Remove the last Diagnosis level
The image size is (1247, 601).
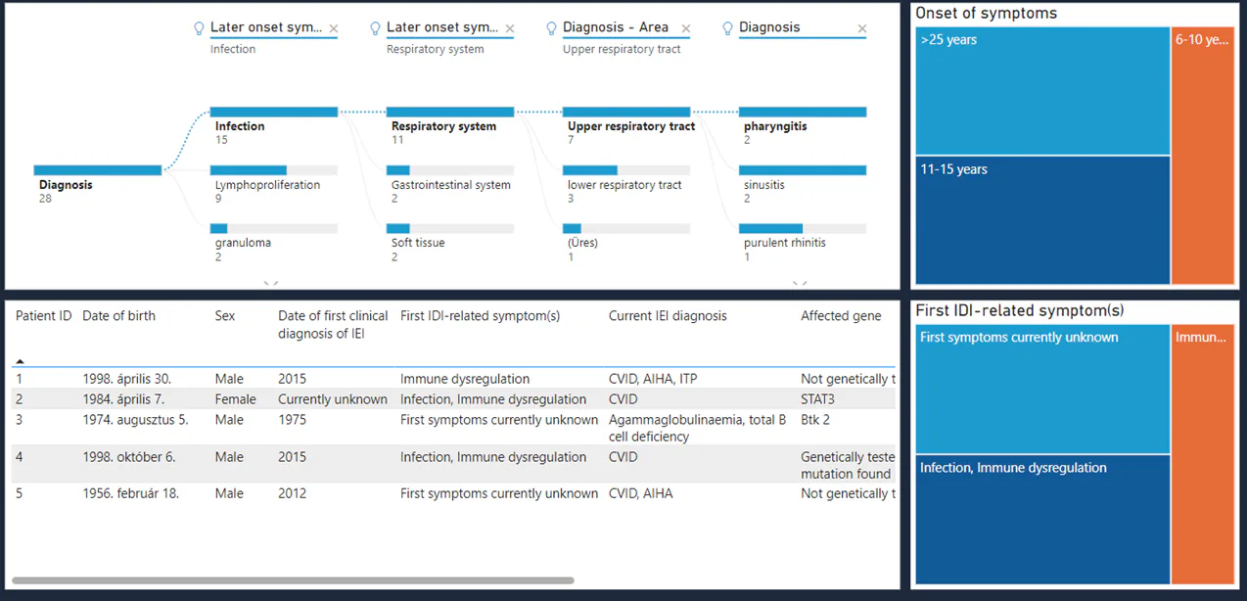pyautogui.click(x=862, y=28)
